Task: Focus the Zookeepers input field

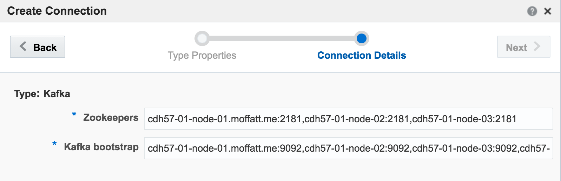Action: click(348, 119)
